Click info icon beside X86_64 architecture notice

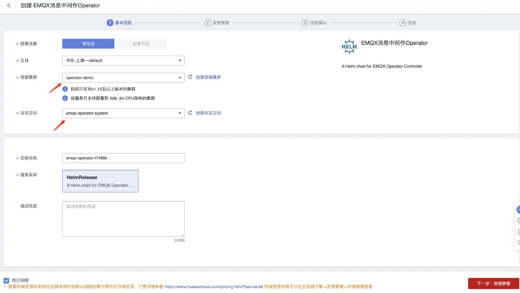point(65,98)
